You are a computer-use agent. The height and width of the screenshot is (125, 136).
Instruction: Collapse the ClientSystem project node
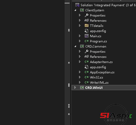[75, 10]
